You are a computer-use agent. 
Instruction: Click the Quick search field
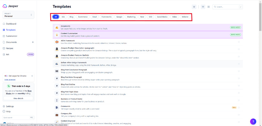(x=18, y=118)
